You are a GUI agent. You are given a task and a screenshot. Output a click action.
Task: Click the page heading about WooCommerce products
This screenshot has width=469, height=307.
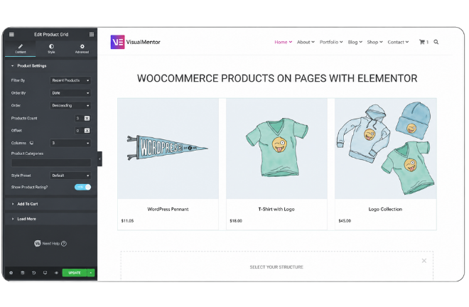(277, 79)
